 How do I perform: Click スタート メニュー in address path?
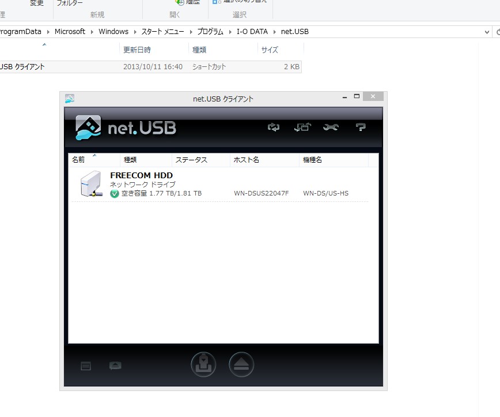point(162,32)
